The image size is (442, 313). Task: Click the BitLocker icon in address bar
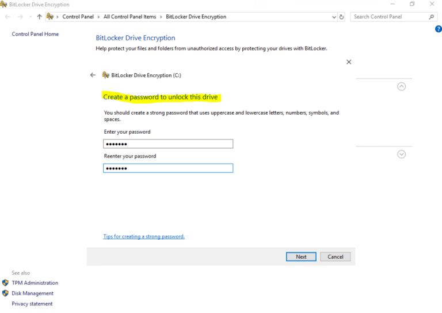point(50,17)
